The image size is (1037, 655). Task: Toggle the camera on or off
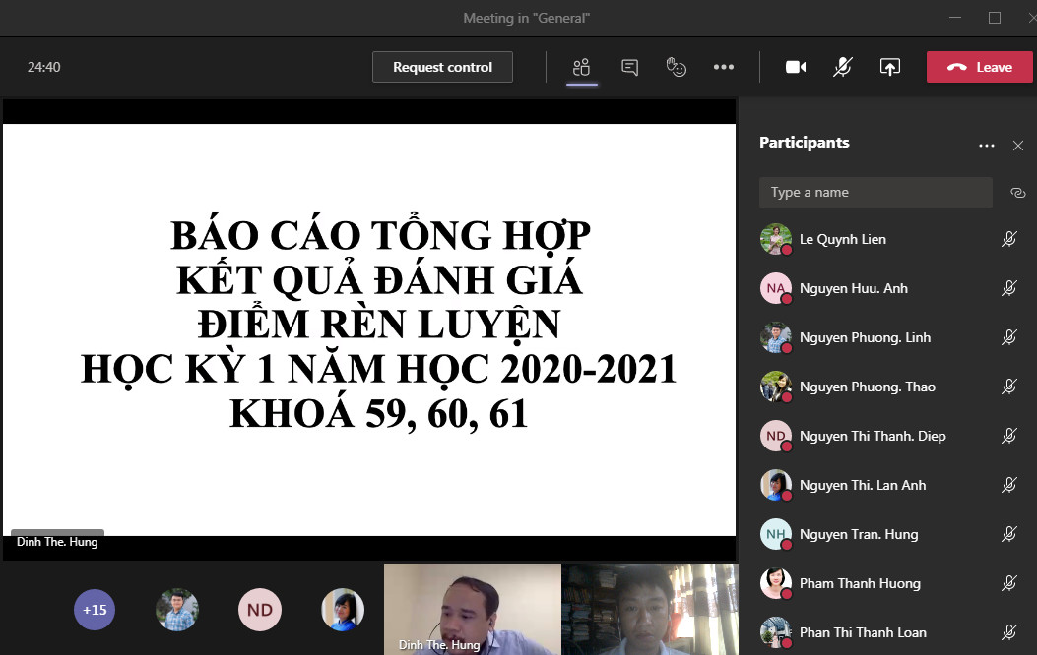[x=795, y=67]
